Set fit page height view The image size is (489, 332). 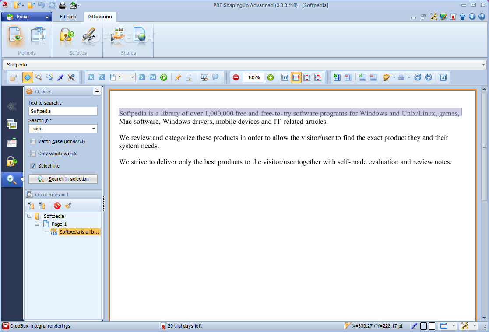307,77
